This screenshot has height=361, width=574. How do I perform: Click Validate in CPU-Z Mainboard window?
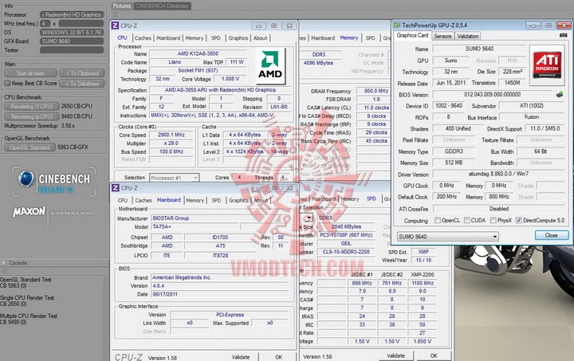241,357
